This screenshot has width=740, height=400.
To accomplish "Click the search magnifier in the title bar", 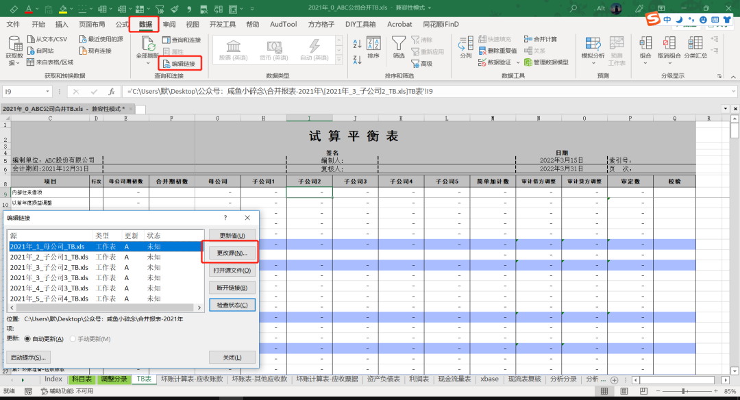I will [573, 8].
